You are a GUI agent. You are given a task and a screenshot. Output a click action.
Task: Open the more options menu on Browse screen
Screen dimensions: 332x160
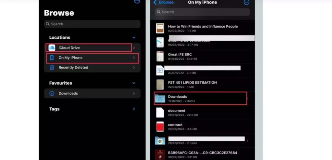[x=137, y=1]
